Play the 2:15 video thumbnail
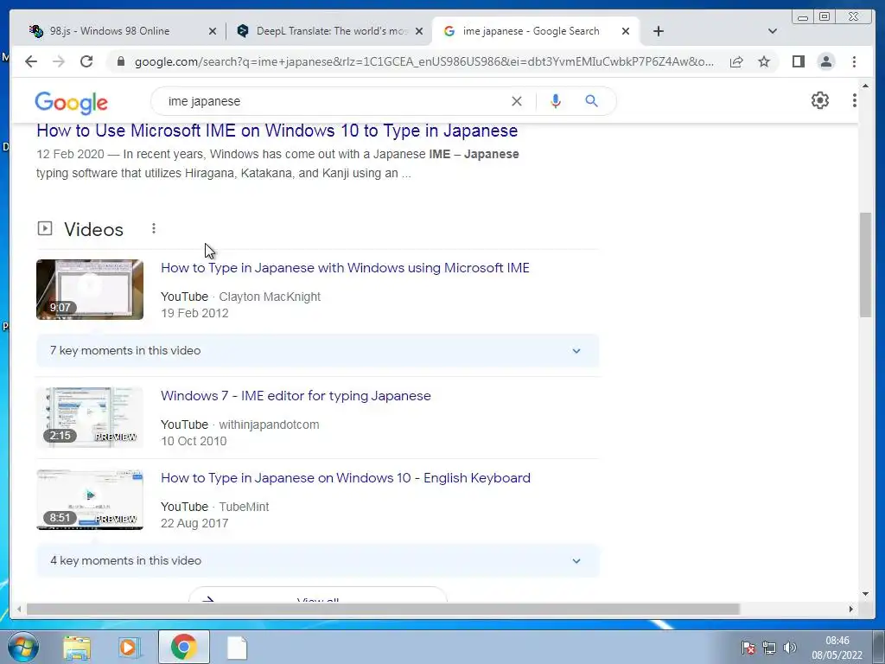This screenshot has height=664, width=885. [x=90, y=418]
